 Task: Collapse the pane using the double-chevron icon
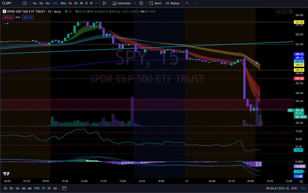(285, 12)
